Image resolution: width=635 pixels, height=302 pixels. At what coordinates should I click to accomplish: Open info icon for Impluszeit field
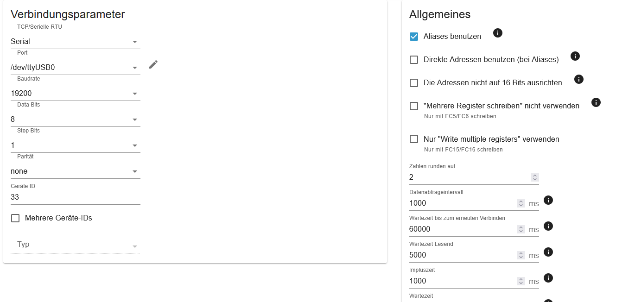548,278
